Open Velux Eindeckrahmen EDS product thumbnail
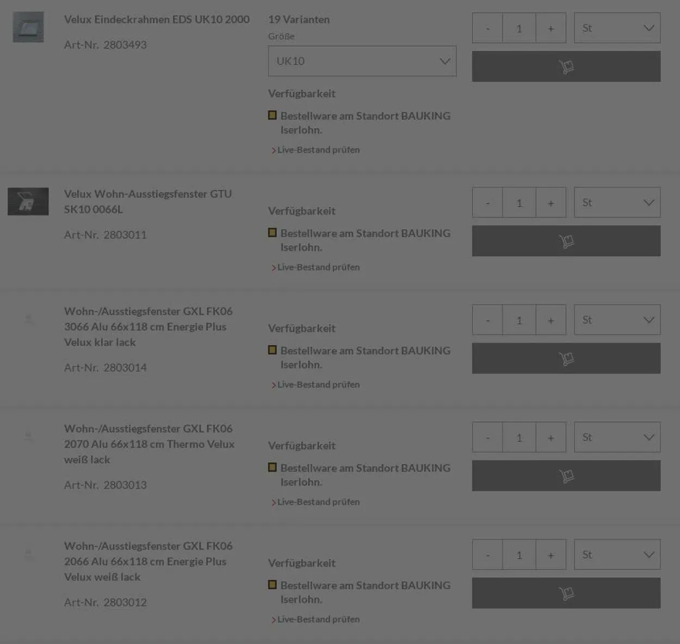The width and height of the screenshot is (680, 644). tap(28, 27)
